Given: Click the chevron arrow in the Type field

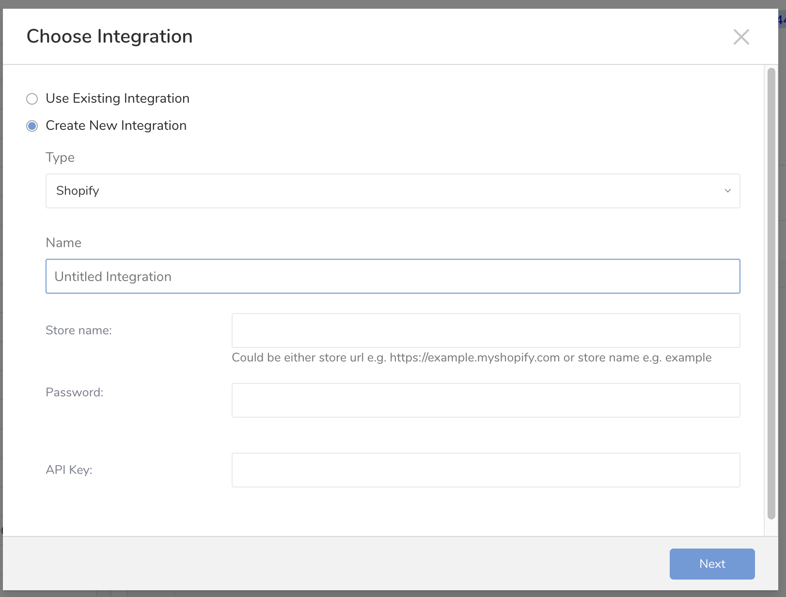Looking at the screenshot, I should pos(727,191).
